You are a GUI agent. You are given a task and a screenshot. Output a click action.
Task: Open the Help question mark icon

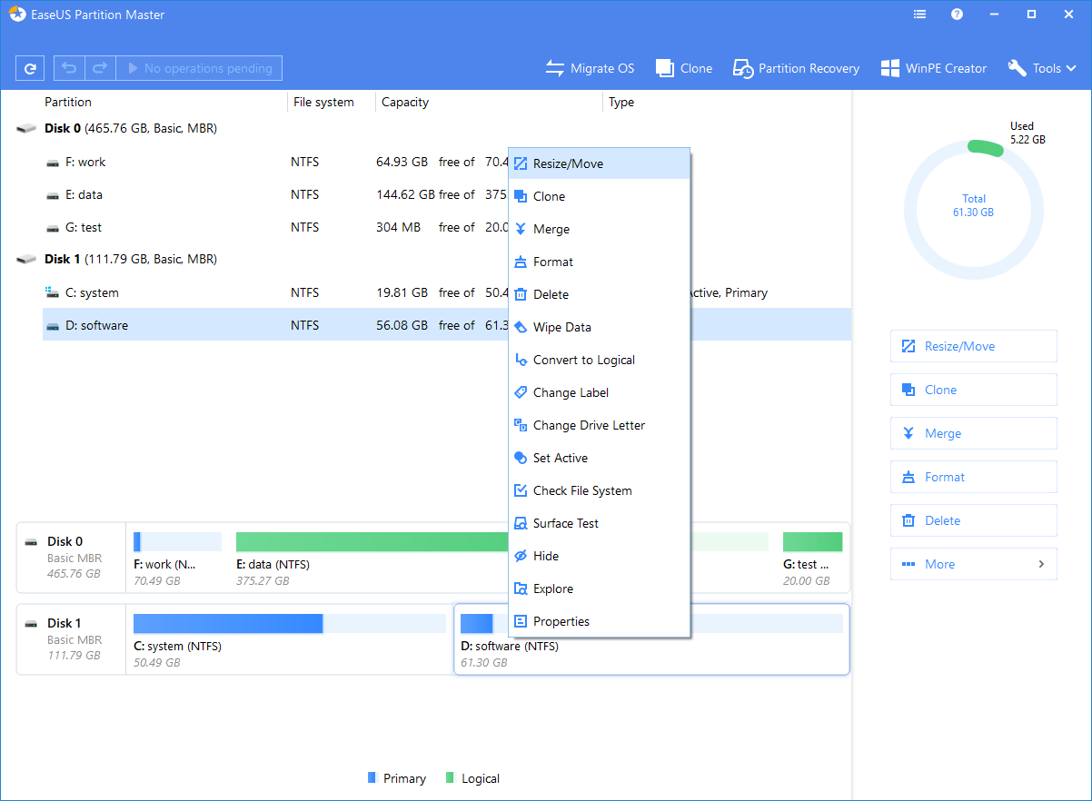(x=957, y=14)
